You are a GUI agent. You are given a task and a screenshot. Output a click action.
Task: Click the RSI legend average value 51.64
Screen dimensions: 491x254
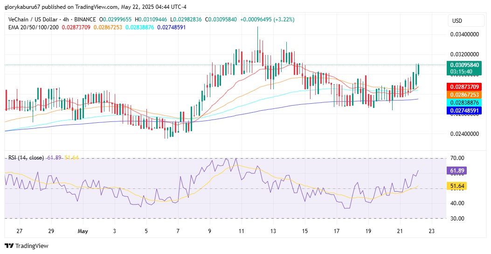click(71, 157)
